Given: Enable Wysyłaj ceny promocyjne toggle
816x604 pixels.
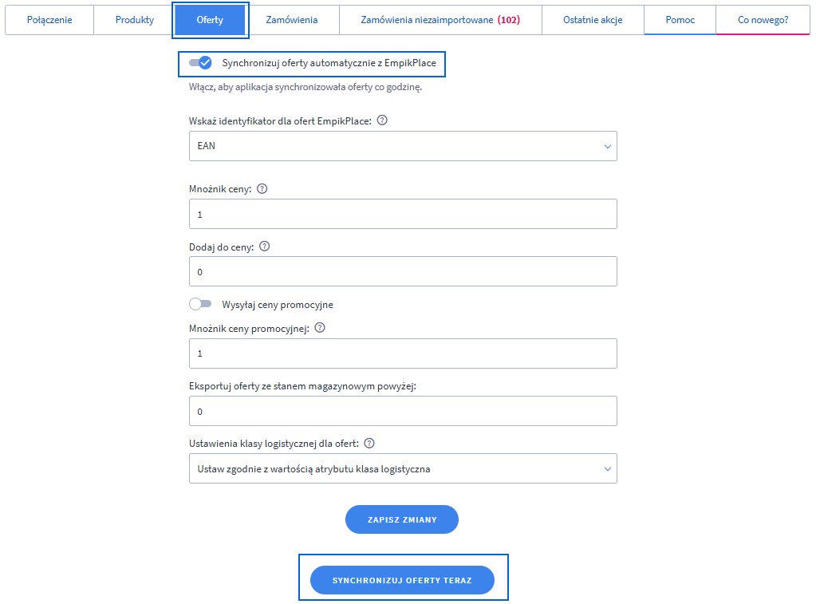Looking at the screenshot, I should pyautogui.click(x=200, y=304).
